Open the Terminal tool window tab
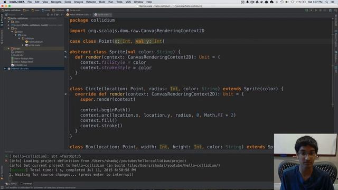Viewport: 338px width, 190px height. click(26, 184)
